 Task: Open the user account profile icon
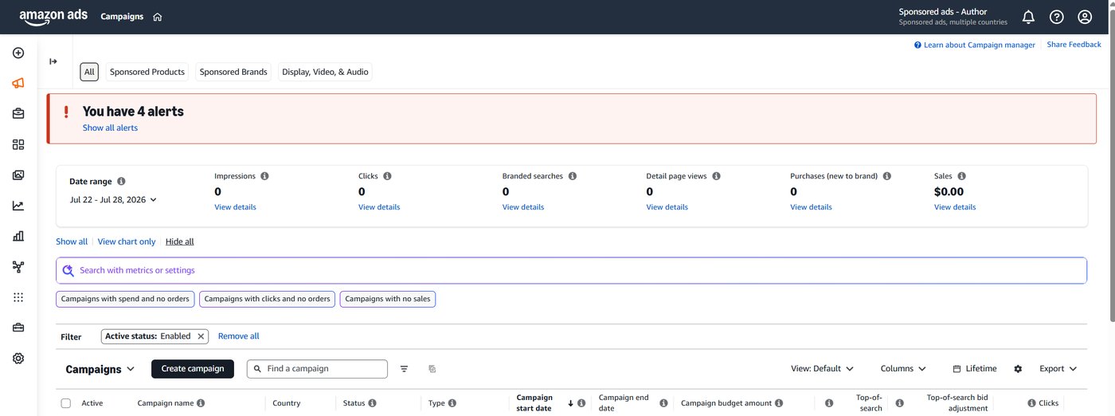click(x=1085, y=17)
